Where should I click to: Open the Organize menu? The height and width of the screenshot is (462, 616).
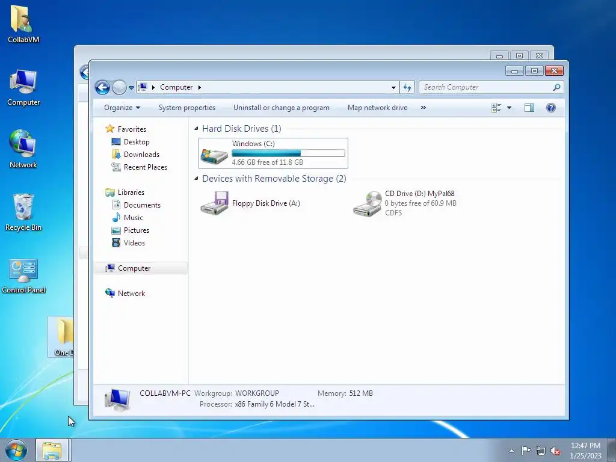(122, 108)
